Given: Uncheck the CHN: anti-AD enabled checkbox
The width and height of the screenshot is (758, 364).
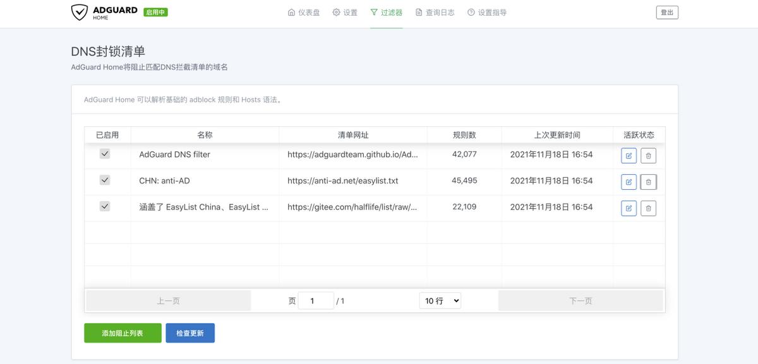Looking at the screenshot, I should [x=104, y=179].
